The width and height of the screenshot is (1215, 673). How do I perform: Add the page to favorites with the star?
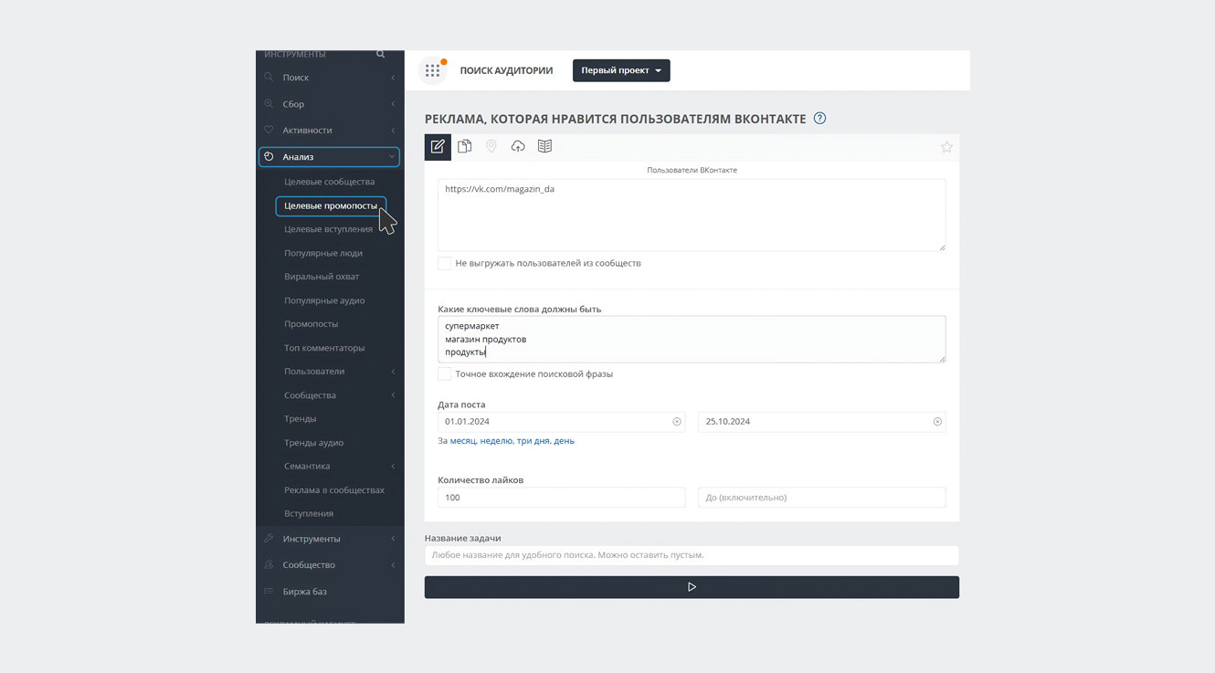click(946, 147)
